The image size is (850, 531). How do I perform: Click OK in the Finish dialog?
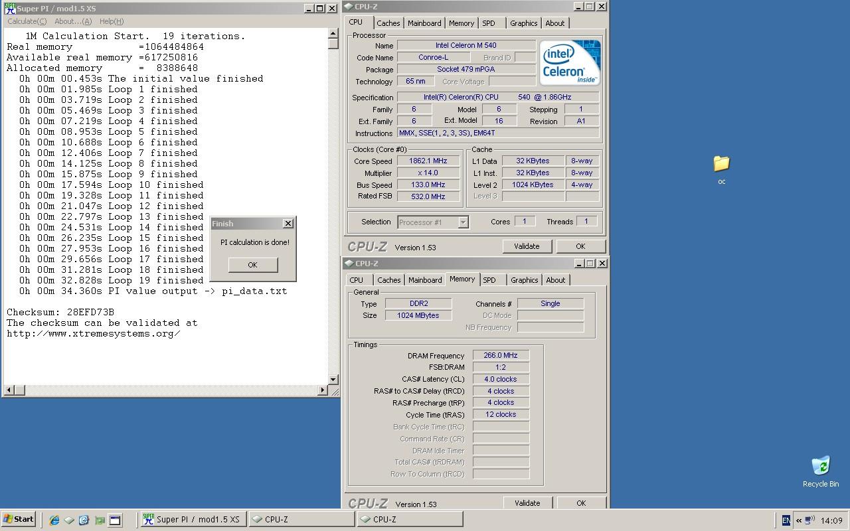252,265
